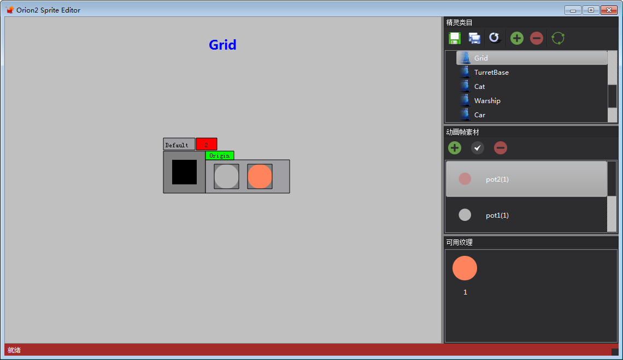
Task: Pick the orange circle texture labeled 1
Action: click(465, 268)
